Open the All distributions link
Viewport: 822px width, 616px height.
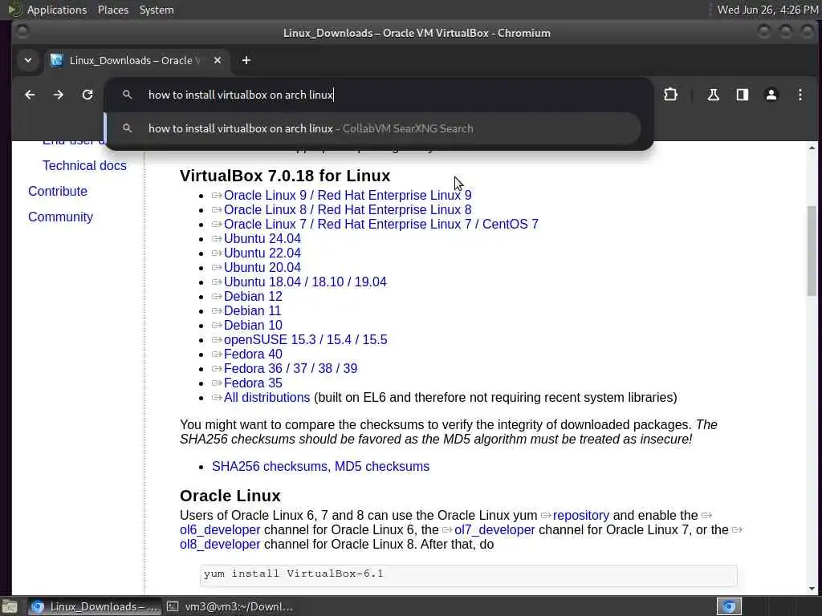click(x=267, y=398)
